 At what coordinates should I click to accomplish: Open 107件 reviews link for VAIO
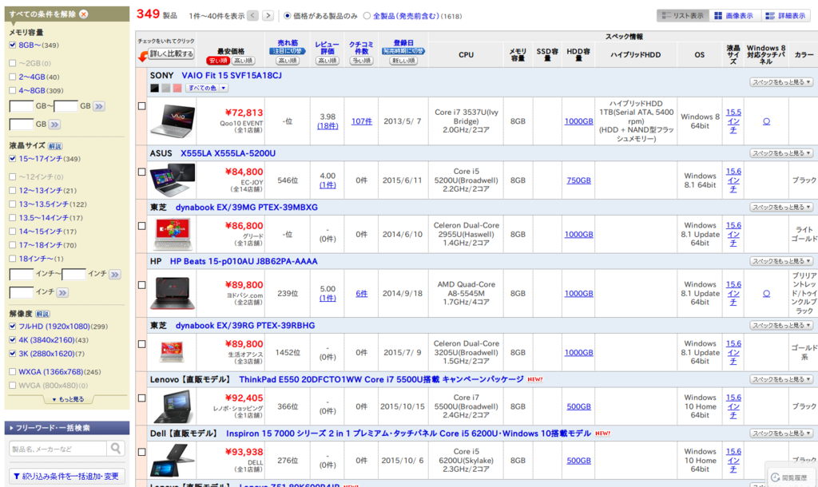pyautogui.click(x=362, y=121)
